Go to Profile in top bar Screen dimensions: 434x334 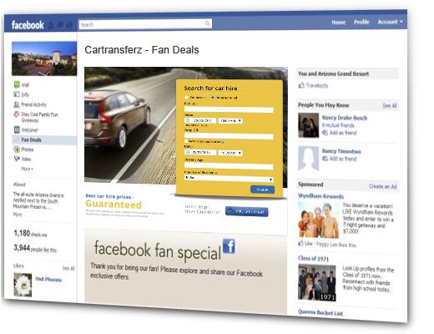(x=361, y=22)
